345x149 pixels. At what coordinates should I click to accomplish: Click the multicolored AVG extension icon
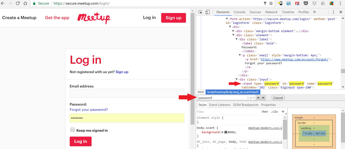click(x=332, y=3)
